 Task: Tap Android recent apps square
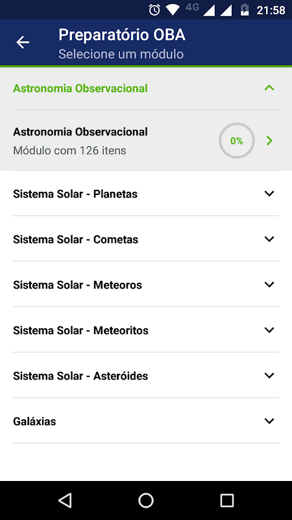click(x=227, y=500)
